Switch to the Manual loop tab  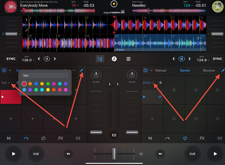click(161, 71)
